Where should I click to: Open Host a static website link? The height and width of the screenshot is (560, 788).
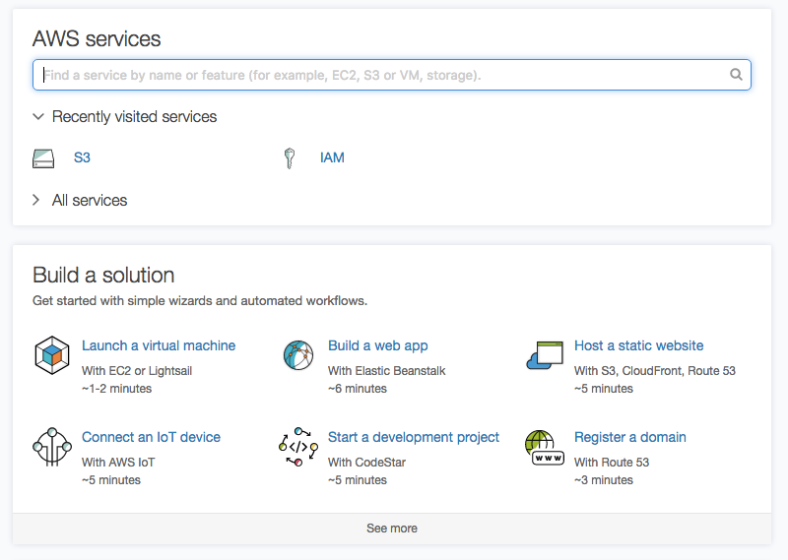click(x=638, y=345)
